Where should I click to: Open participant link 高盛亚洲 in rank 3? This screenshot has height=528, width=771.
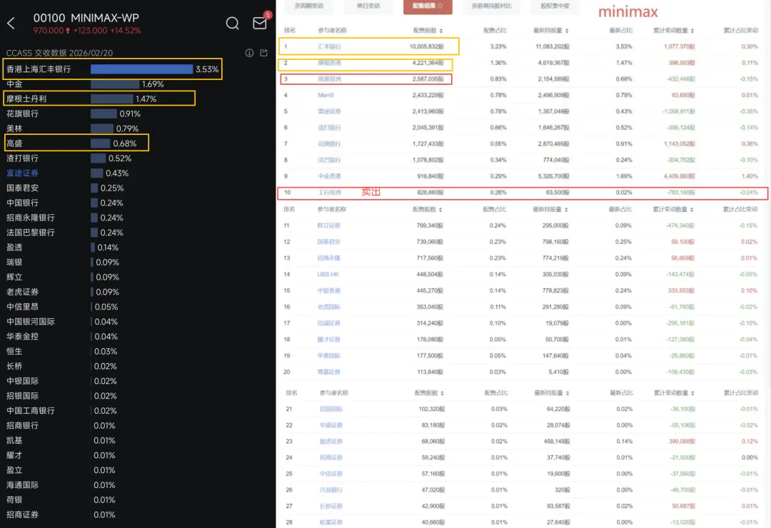(x=329, y=79)
